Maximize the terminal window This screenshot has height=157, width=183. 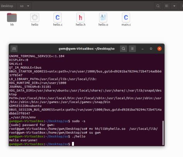[x=151, y=49]
